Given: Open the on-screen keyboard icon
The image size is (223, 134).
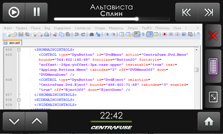Looking at the screenshot, I should (x=213, y=67).
